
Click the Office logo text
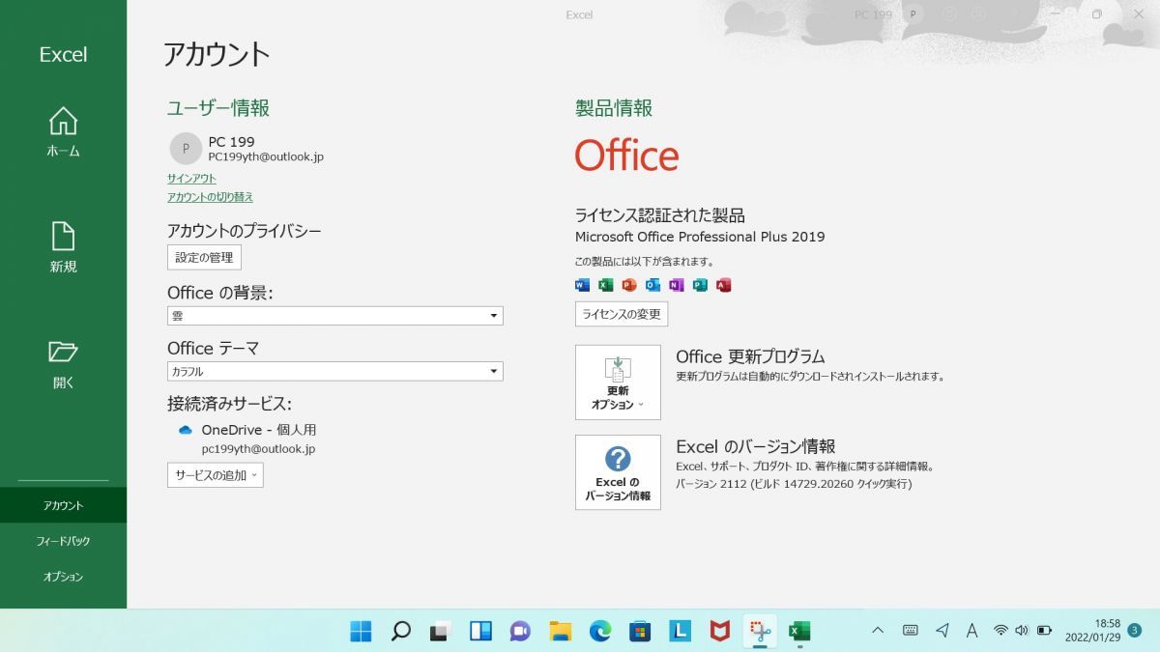626,155
